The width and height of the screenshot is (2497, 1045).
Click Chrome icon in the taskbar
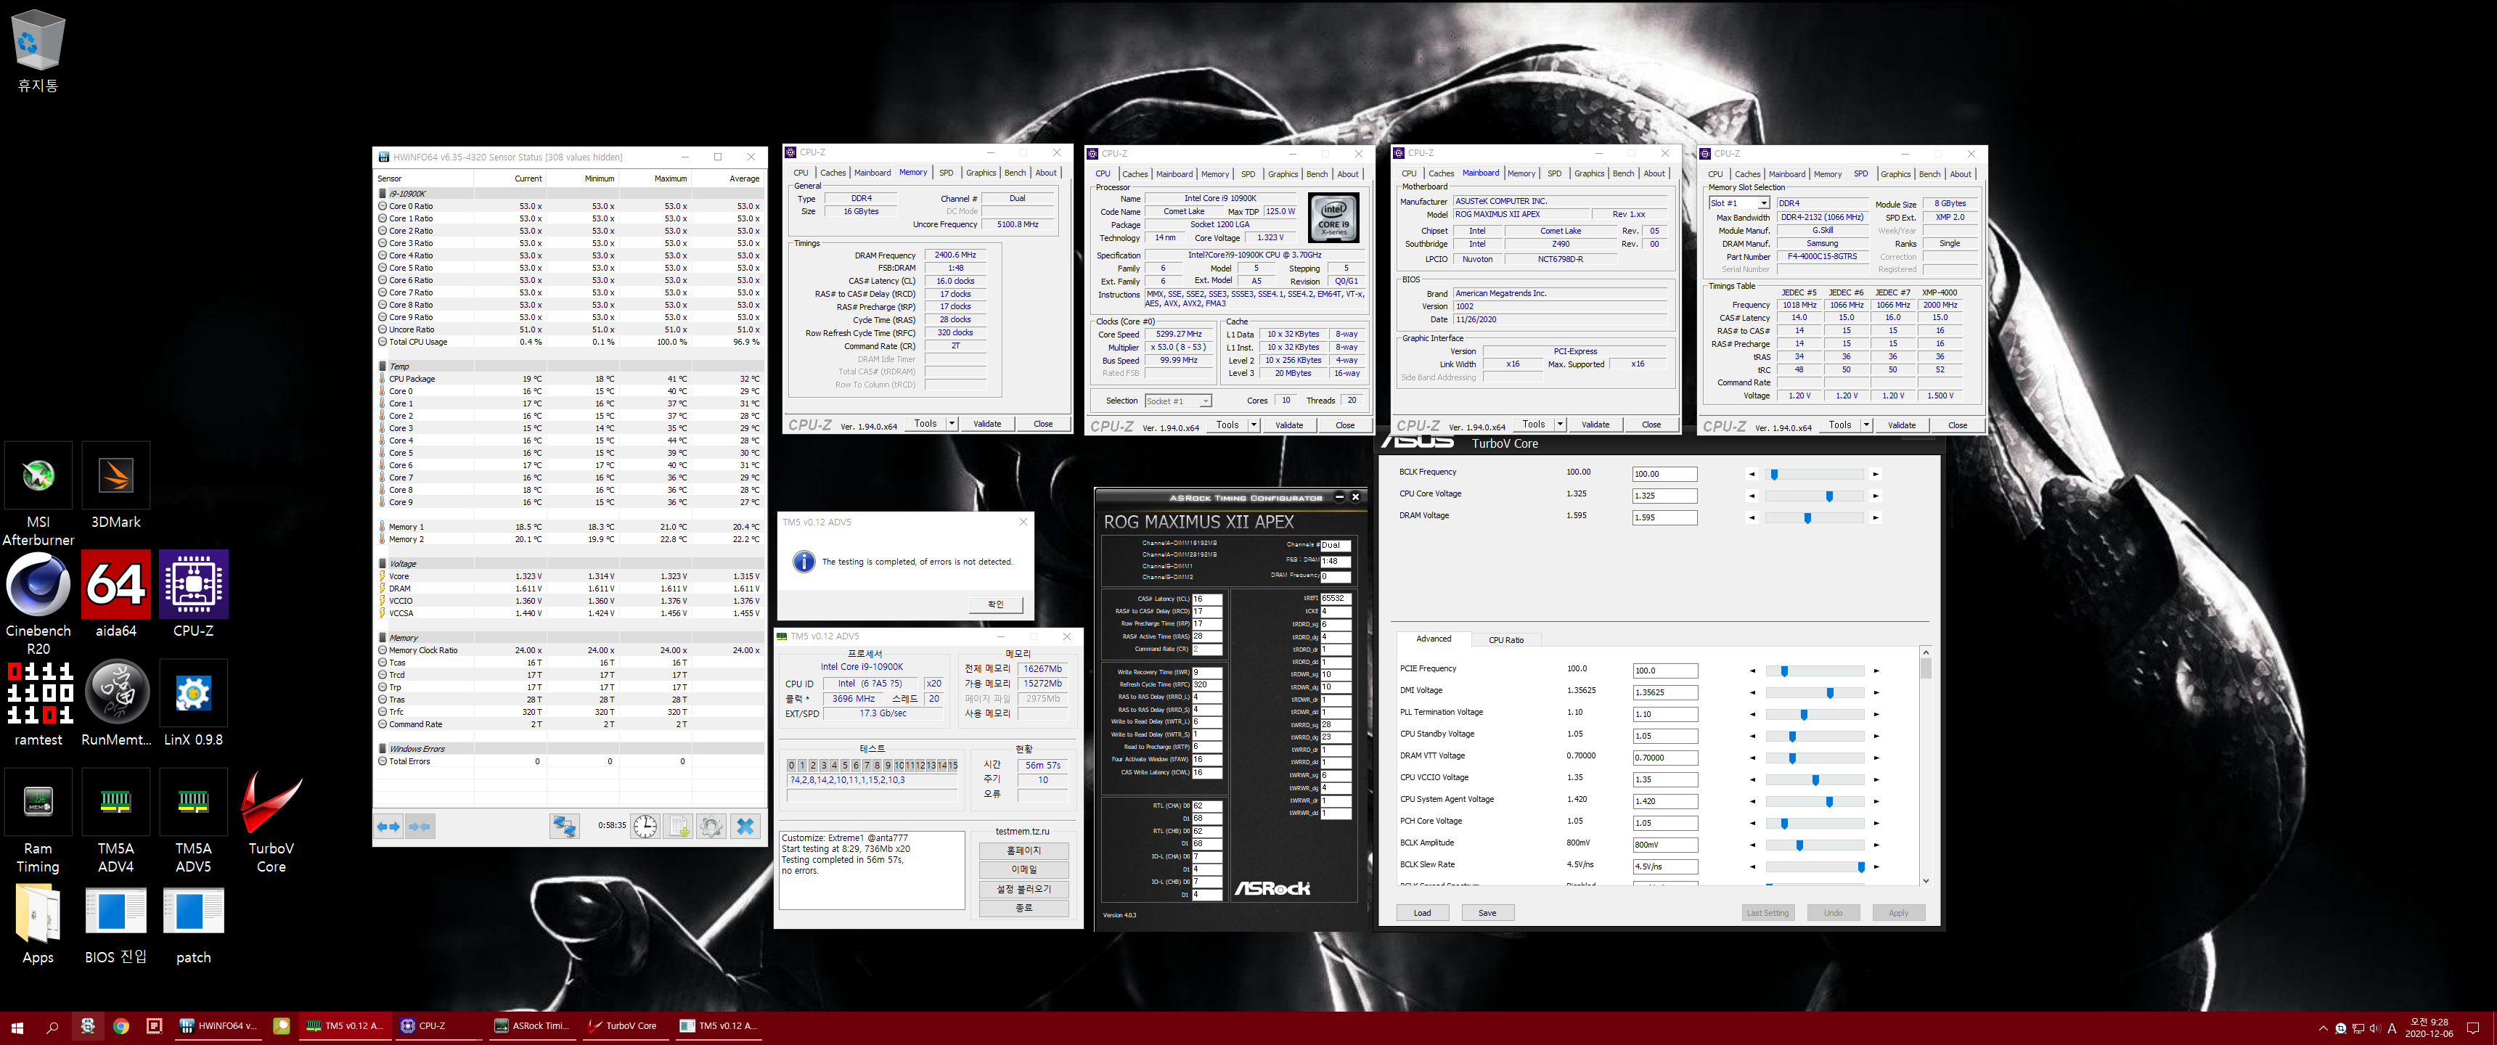tap(121, 1025)
